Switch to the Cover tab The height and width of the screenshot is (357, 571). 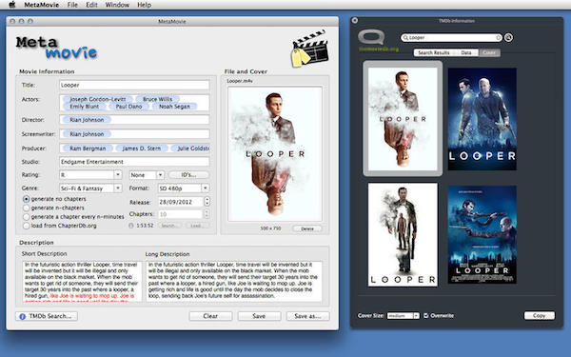pos(489,52)
